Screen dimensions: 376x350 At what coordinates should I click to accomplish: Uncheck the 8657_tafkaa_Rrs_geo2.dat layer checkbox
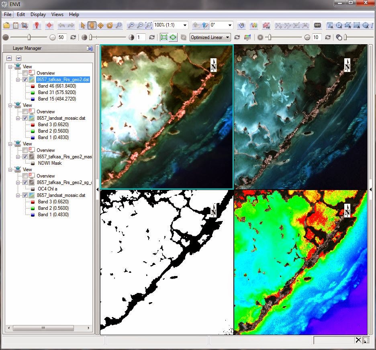pyautogui.click(x=25, y=80)
